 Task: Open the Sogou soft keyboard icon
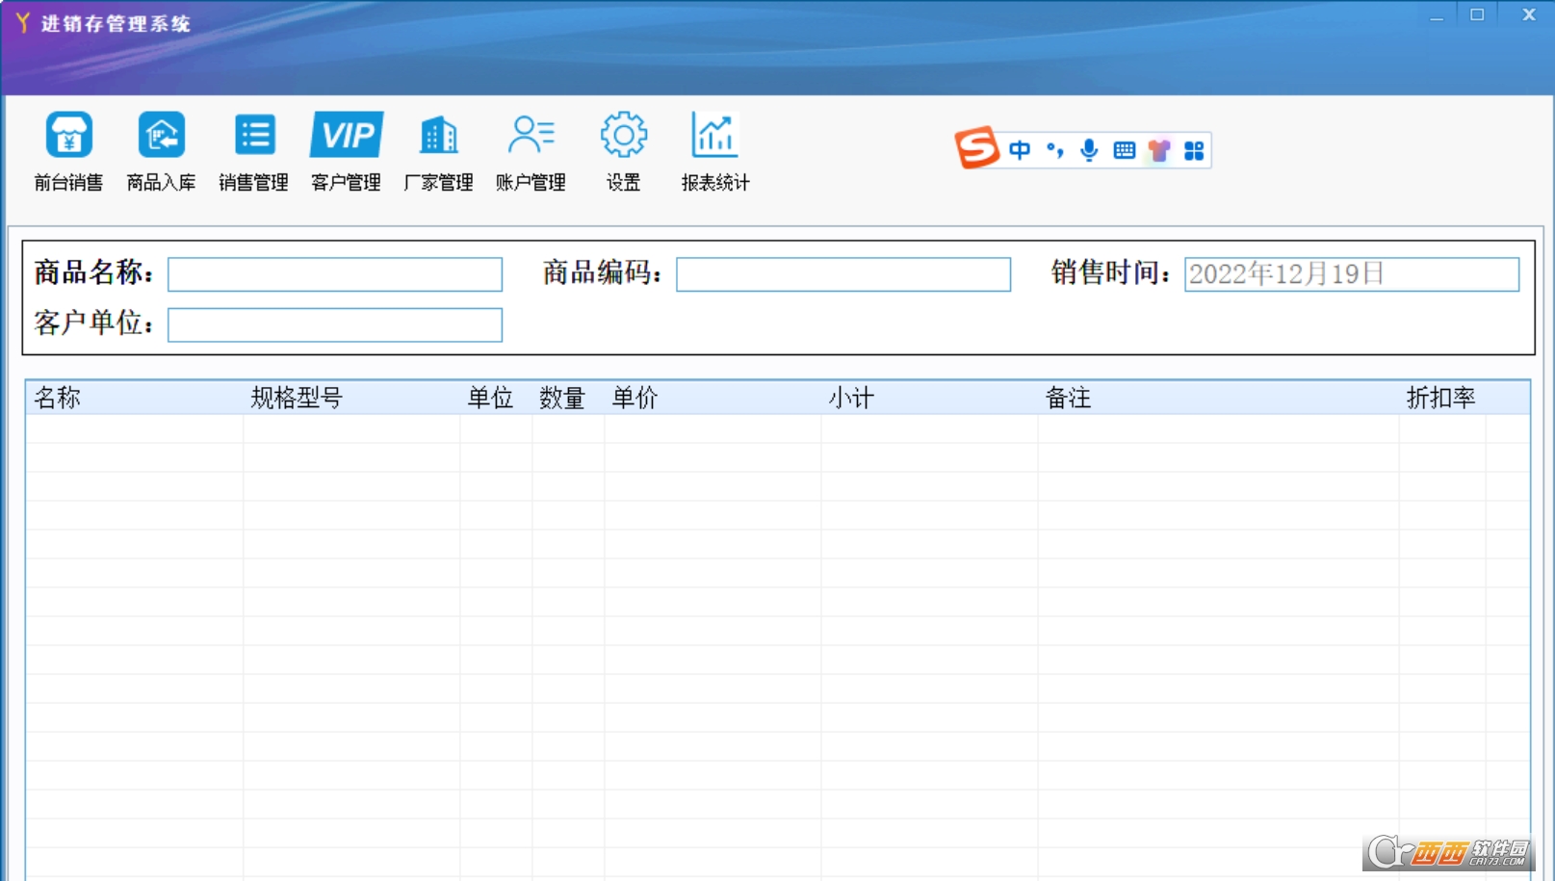click(1124, 150)
